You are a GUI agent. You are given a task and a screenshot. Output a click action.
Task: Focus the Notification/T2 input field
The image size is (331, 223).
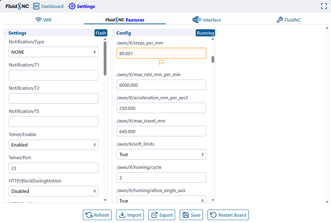click(53, 98)
